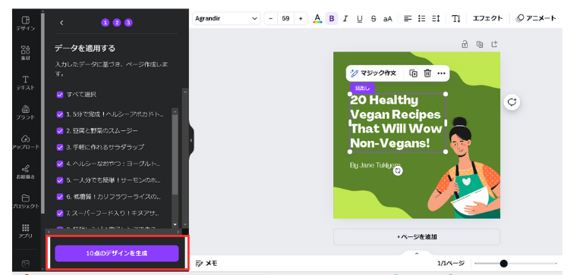This screenshot has height=275, width=583.
Task: Decrease font size with minus button
Action: click(271, 18)
